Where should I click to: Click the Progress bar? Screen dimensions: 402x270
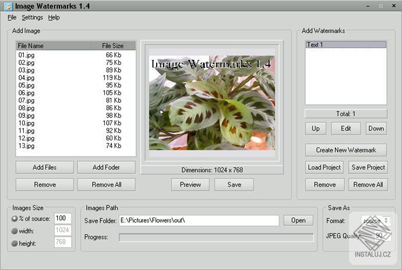pyautogui.click(x=216, y=237)
